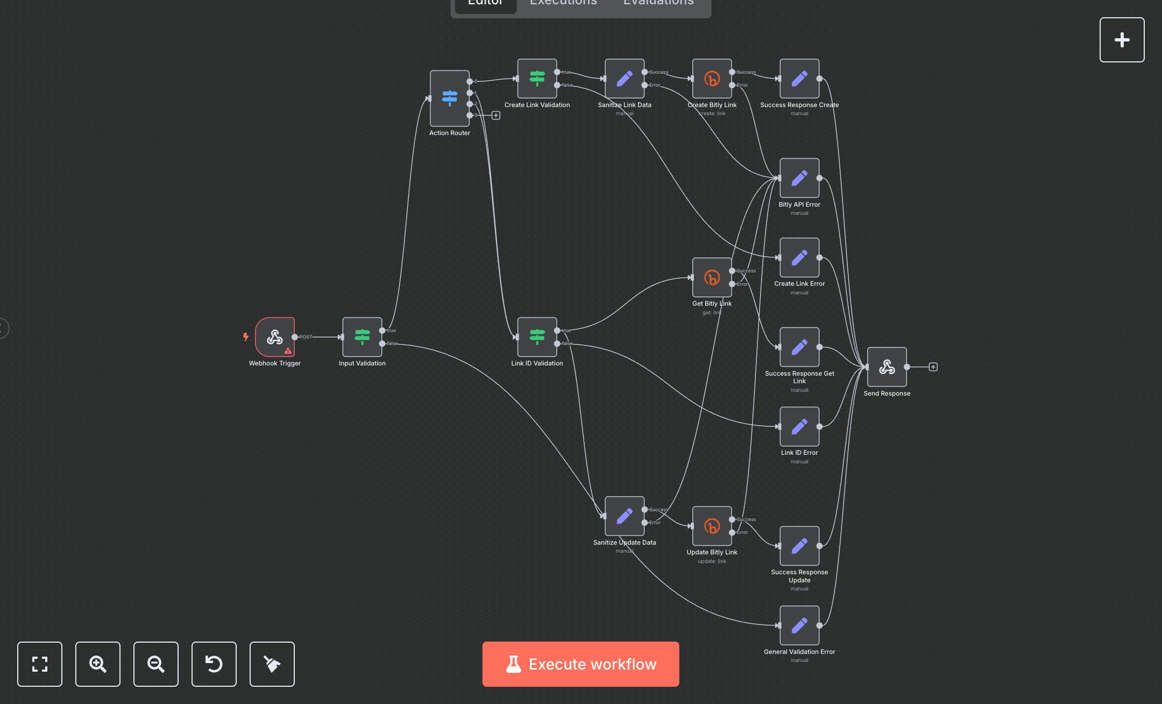
Task: Zoom in on the canvas
Action: pyautogui.click(x=97, y=664)
